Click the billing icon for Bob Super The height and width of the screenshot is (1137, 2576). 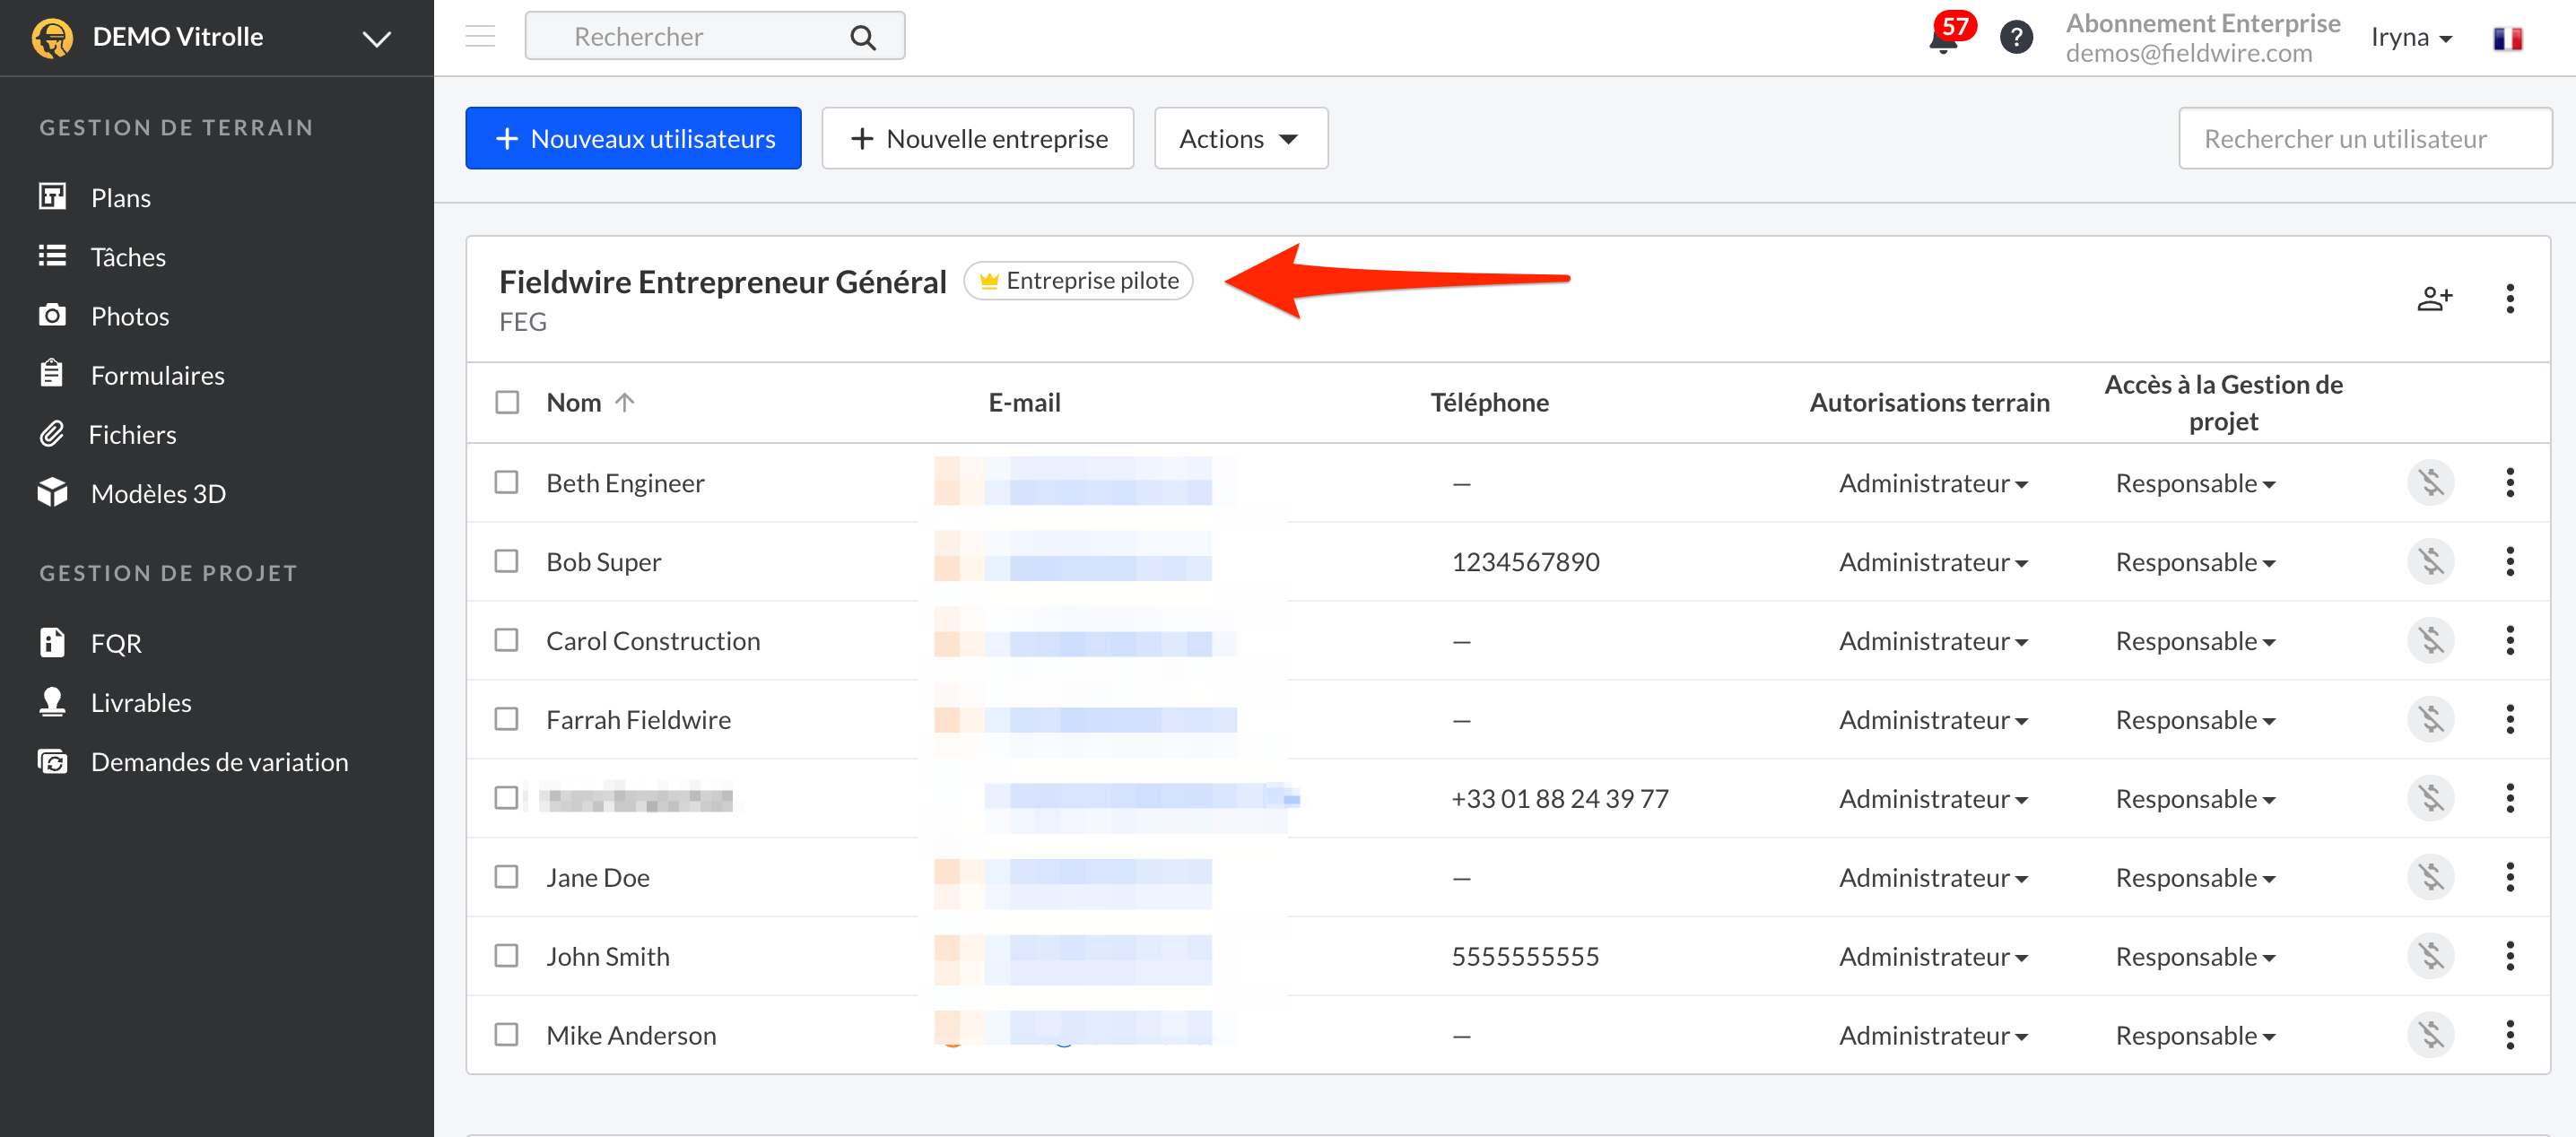point(2431,562)
